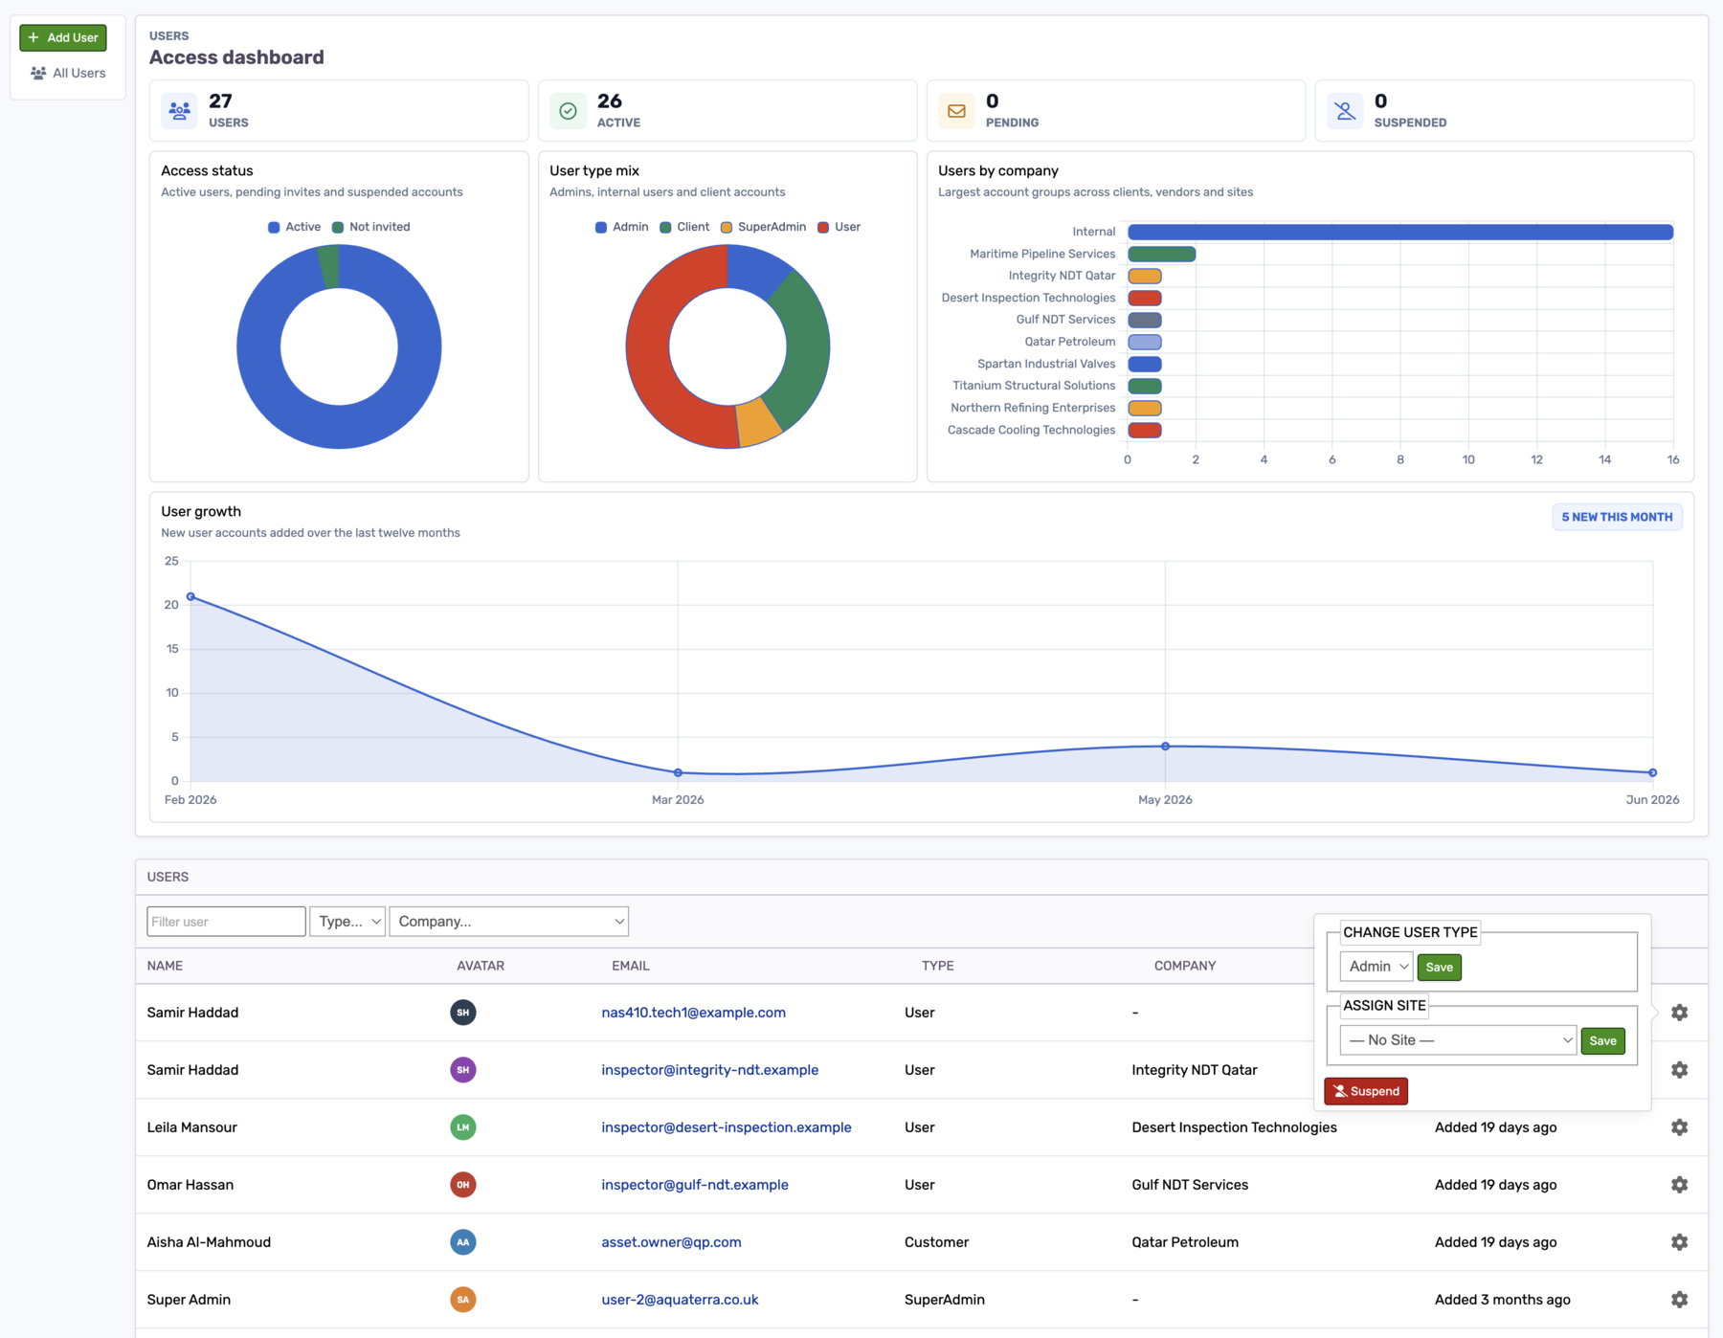The width and height of the screenshot is (1723, 1338).
Task: Click the Mar 2026 data point on User growth
Action: tap(678, 772)
